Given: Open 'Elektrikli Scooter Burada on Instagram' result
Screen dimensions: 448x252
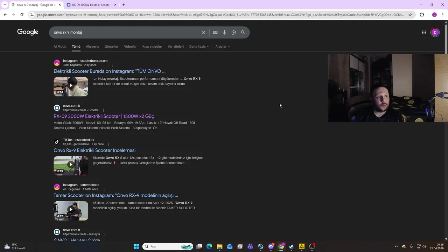Looking at the screenshot, I should click(x=110, y=71).
